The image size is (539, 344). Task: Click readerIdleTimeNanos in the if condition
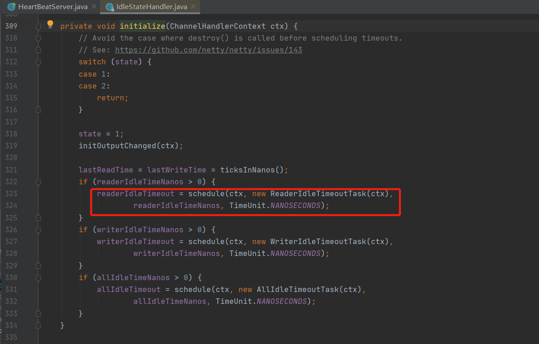pyautogui.click(x=140, y=182)
